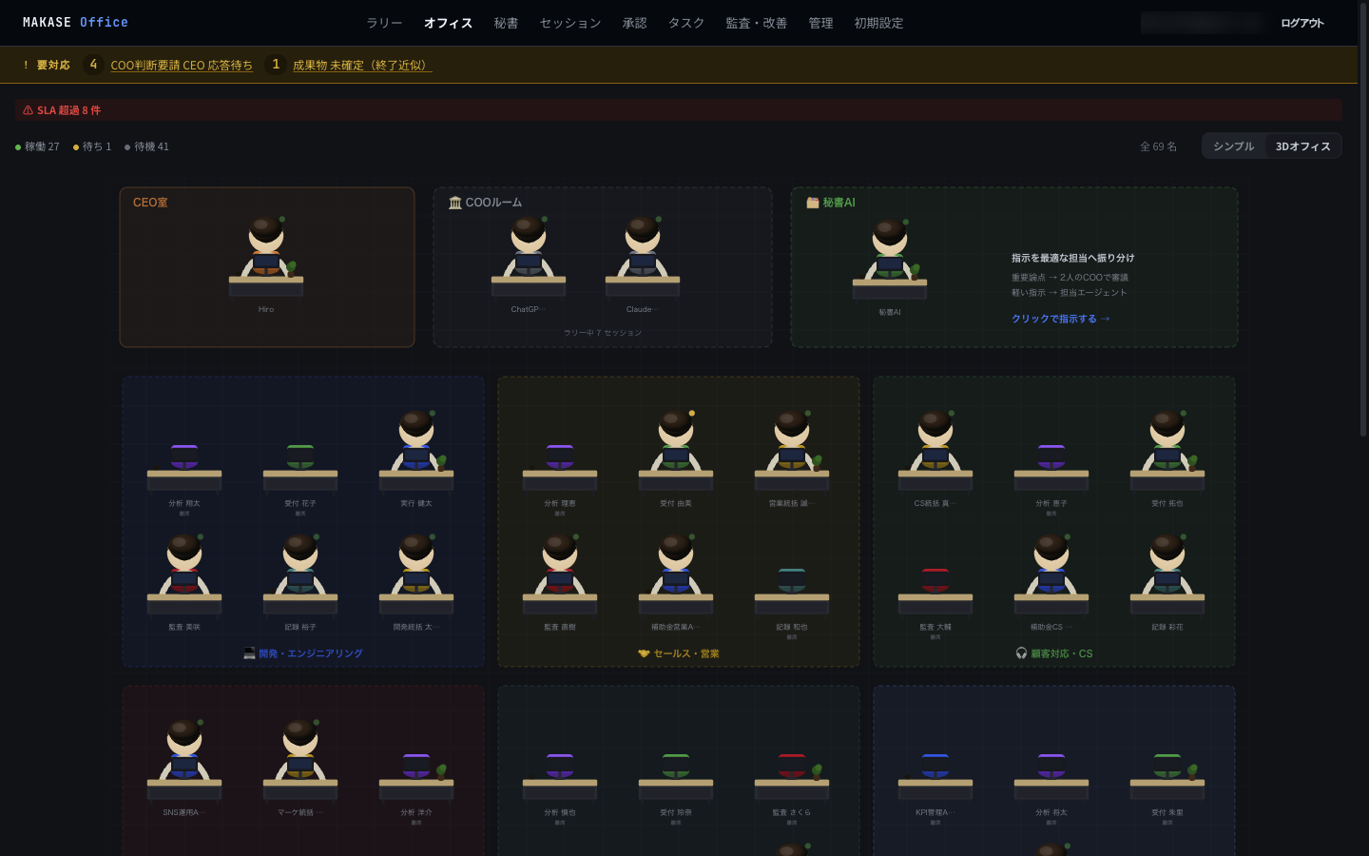
Task: Click the 稼働 27 status count
Action: (x=37, y=146)
